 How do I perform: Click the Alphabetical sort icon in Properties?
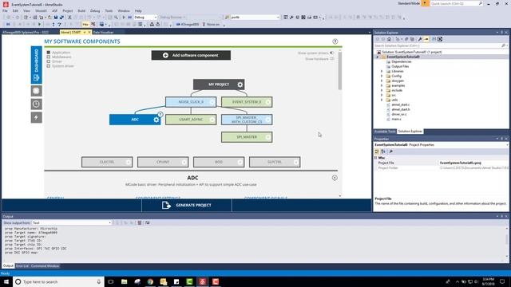pos(383,151)
